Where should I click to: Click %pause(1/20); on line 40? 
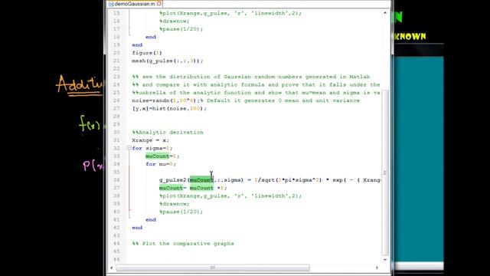click(181, 212)
